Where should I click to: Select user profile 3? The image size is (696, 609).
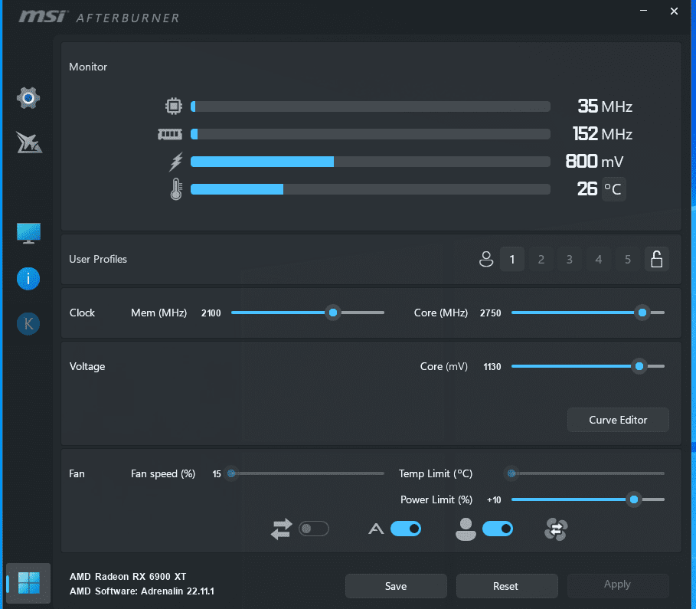[x=570, y=259]
